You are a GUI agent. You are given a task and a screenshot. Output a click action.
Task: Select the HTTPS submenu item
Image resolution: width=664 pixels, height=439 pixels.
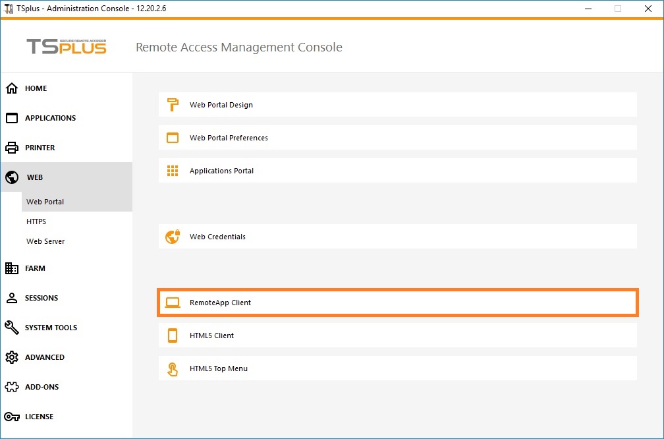(x=36, y=221)
